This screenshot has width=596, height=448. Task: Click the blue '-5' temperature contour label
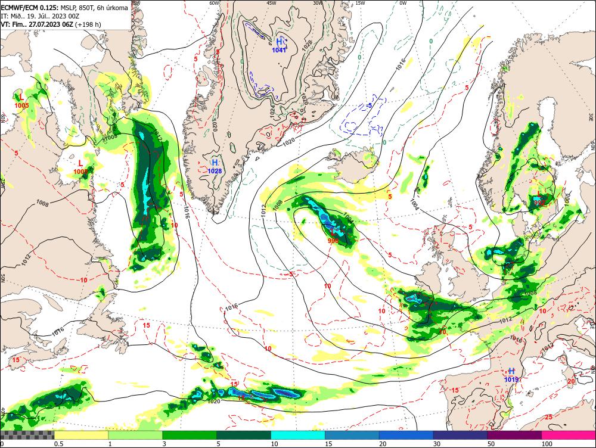369,105
